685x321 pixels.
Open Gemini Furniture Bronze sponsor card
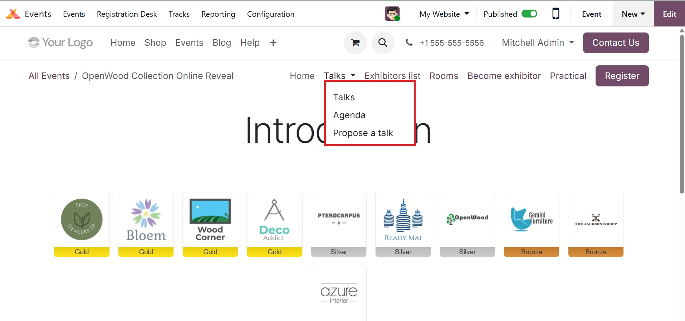532,225
